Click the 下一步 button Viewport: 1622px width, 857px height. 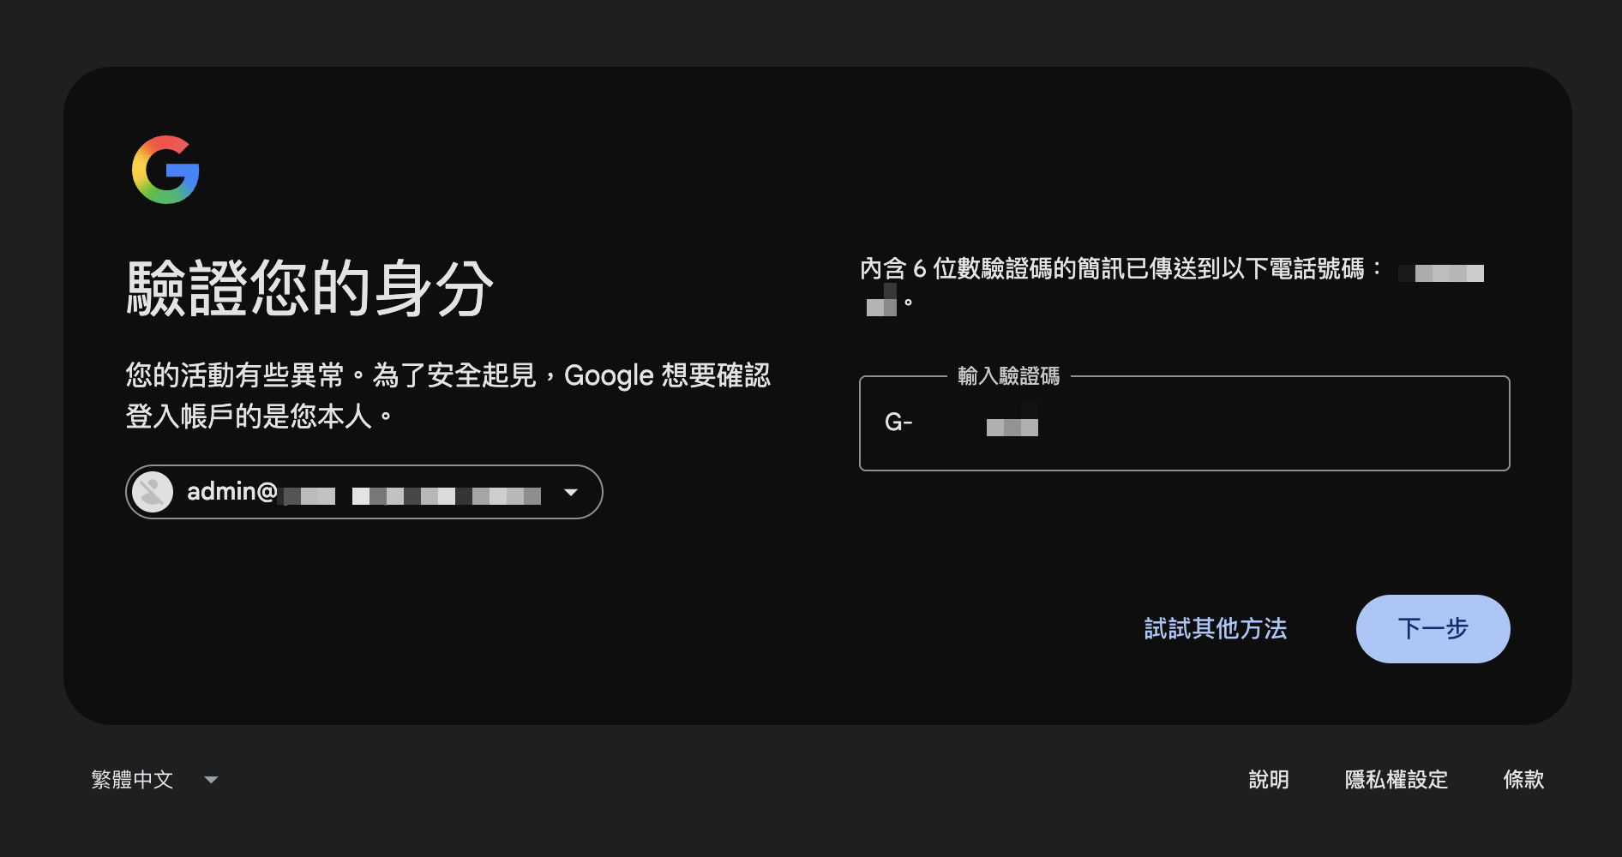click(1433, 629)
